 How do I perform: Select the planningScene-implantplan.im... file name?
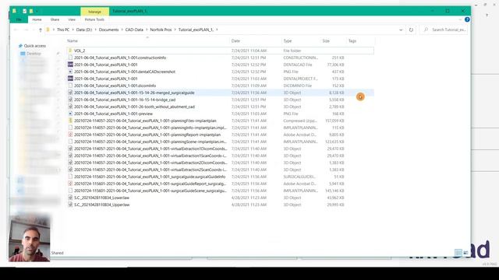coord(150,142)
